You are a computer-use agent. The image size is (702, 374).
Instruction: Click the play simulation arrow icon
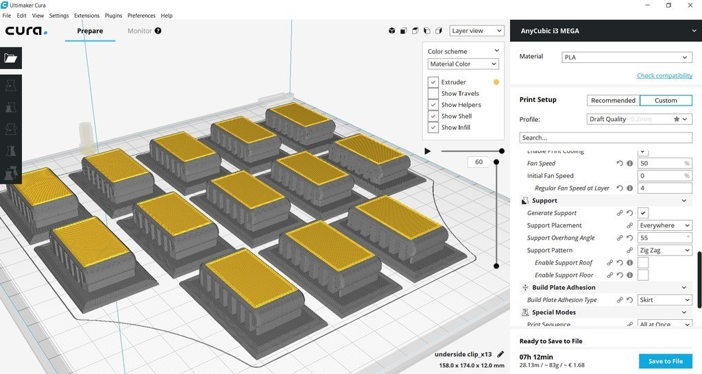[428, 151]
